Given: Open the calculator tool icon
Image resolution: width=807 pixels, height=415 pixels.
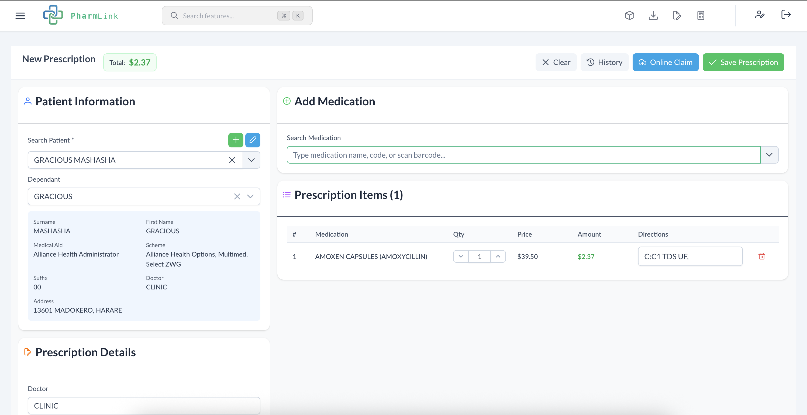Looking at the screenshot, I should tap(701, 15).
